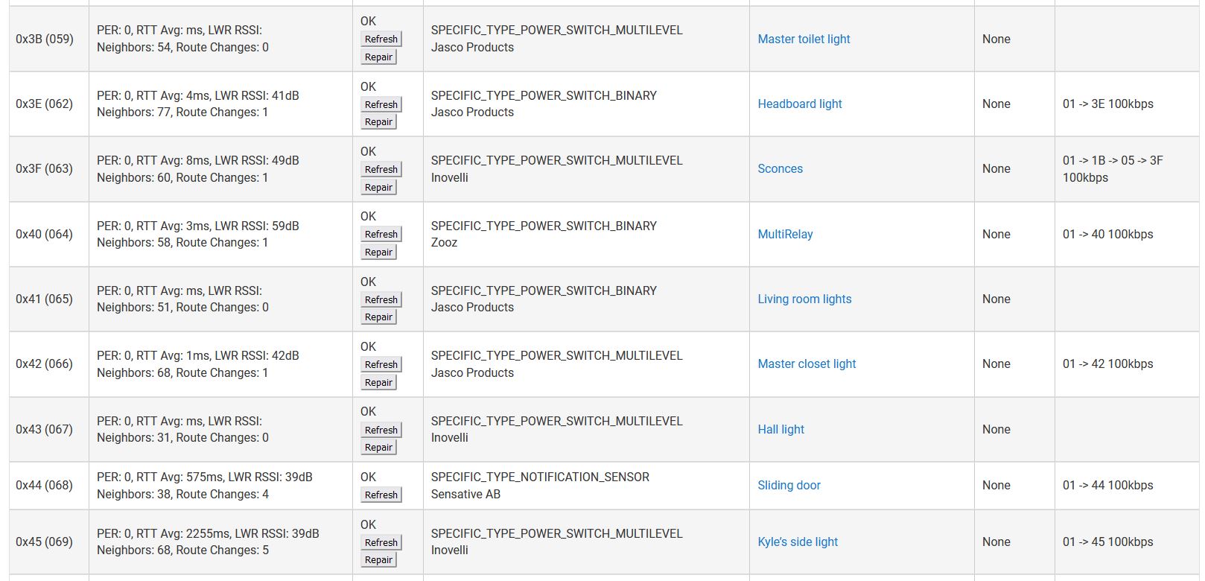Repair the Sconces device
Viewport: 1205px width, 581px height.
click(378, 187)
